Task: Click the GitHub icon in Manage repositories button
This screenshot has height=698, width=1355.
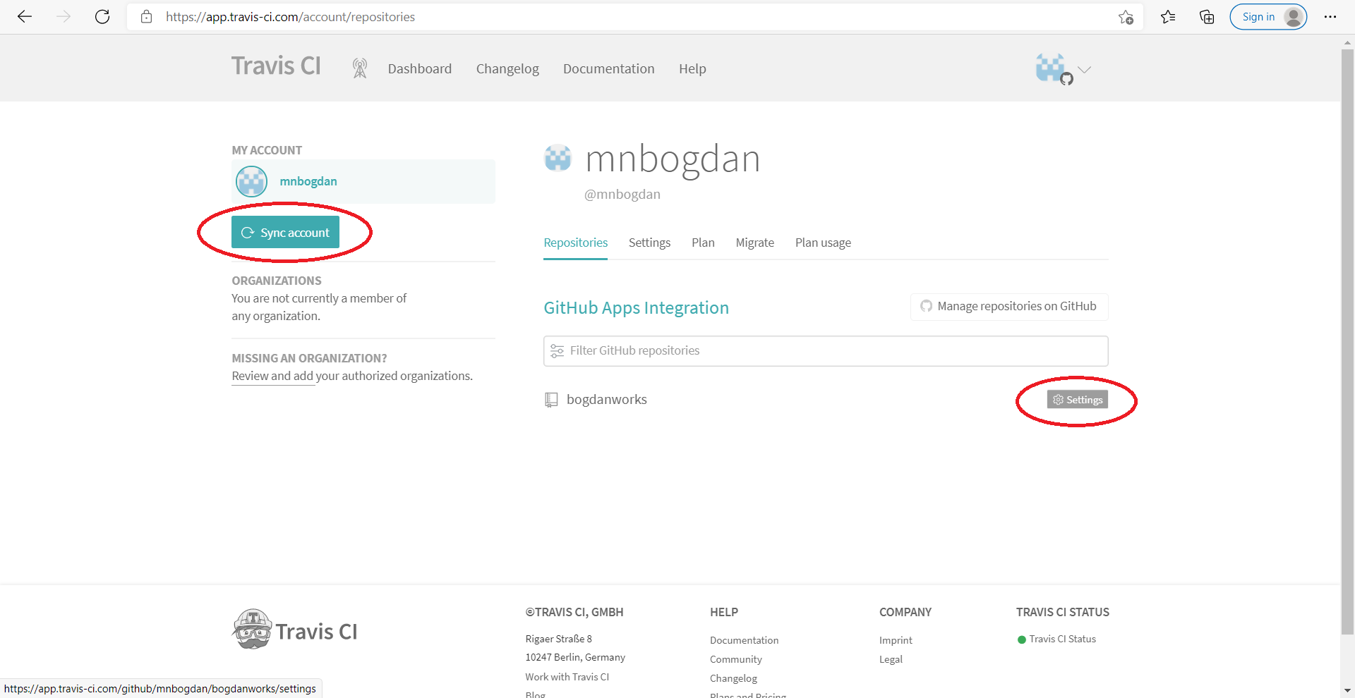Action: pyautogui.click(x=925, y=307)
